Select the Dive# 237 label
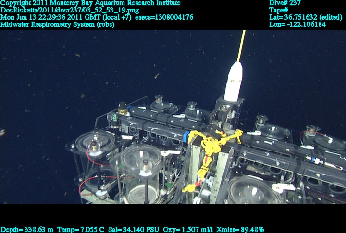 (285, 3)
